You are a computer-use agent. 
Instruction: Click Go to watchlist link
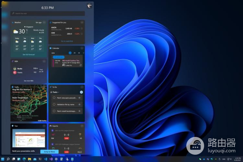point(67,41)
